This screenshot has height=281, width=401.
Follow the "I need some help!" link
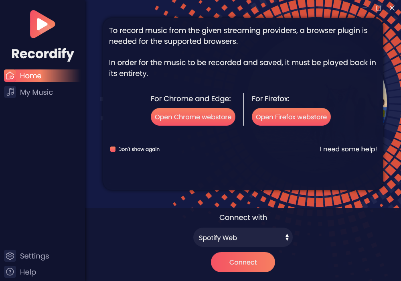[348, 149]
